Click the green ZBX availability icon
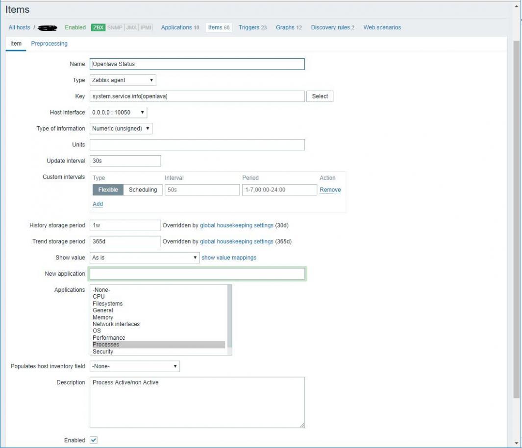The image size is (522, 448). [x=98, y=27]
